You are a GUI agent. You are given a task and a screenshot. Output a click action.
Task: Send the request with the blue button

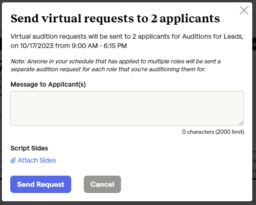(x=40, y=184)
